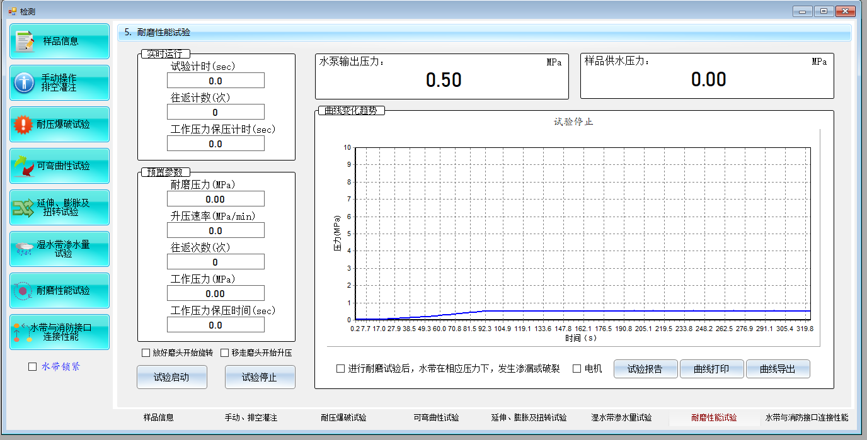The width and height of the screenshot is (867, 440).
Task: Click the 延伸、膨胀及扭转试验 shuffle icon
Action: click(23, 208)
